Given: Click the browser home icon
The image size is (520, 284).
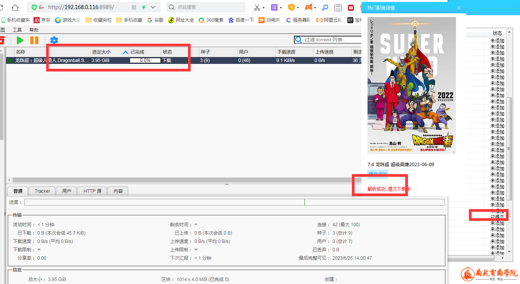Looking at the screenshot, I should (x=15, y=8).
